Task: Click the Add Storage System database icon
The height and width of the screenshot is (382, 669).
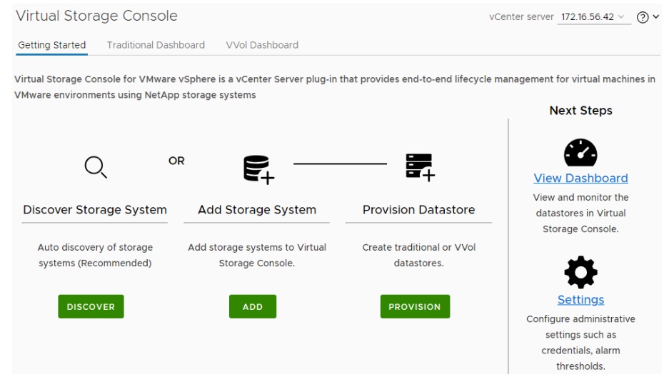Action: click(255, 169)
